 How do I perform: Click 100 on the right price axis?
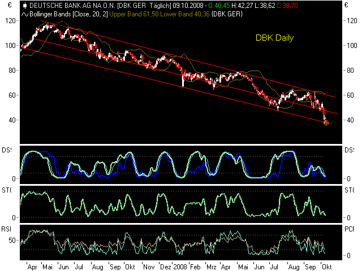tap(352, 46)
